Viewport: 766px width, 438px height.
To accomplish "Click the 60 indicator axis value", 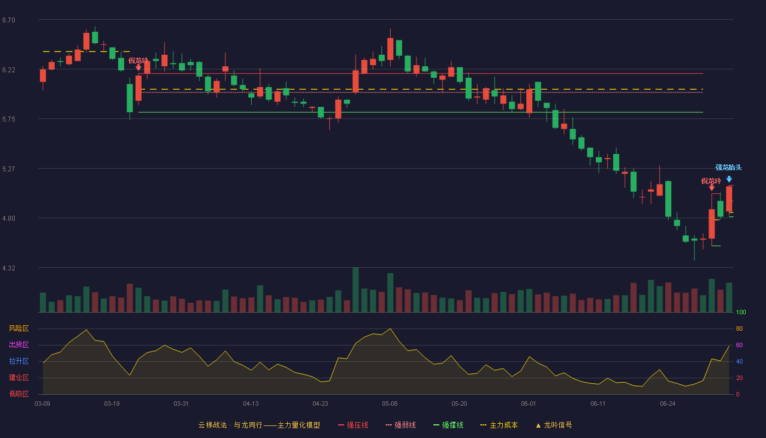I will click(739, 345).
